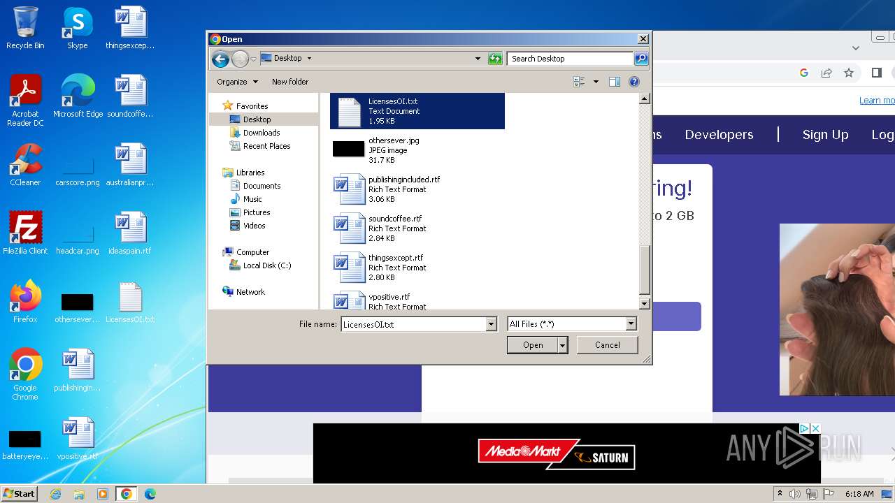This screenshot has width=895, height=503.
Task: Select Network in navigation pane
Action: point(250,292)
